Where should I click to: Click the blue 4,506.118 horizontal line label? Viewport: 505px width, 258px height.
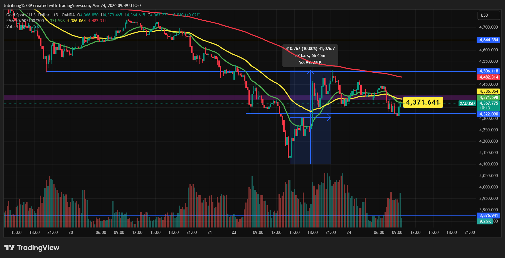(x=489, y=71)
